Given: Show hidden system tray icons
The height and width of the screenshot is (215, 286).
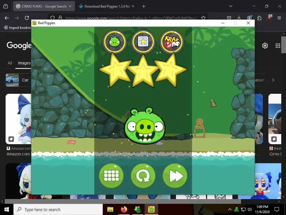Looking at the screenshot, I should click(230, 209).
